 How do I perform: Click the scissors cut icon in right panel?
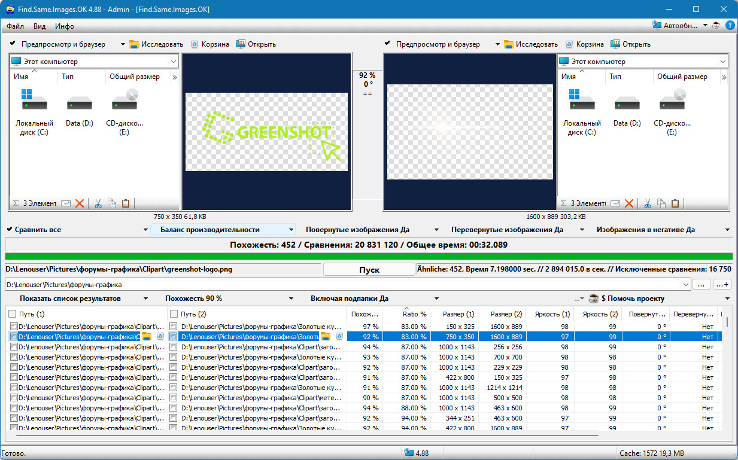click(646, 203)
